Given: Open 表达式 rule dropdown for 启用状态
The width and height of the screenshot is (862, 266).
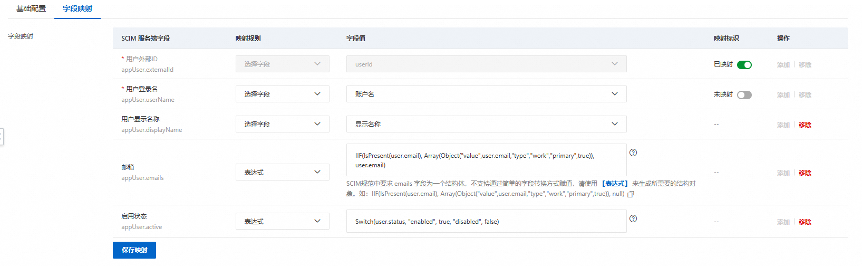Looking at the screenshot, I should coord(283,221).
